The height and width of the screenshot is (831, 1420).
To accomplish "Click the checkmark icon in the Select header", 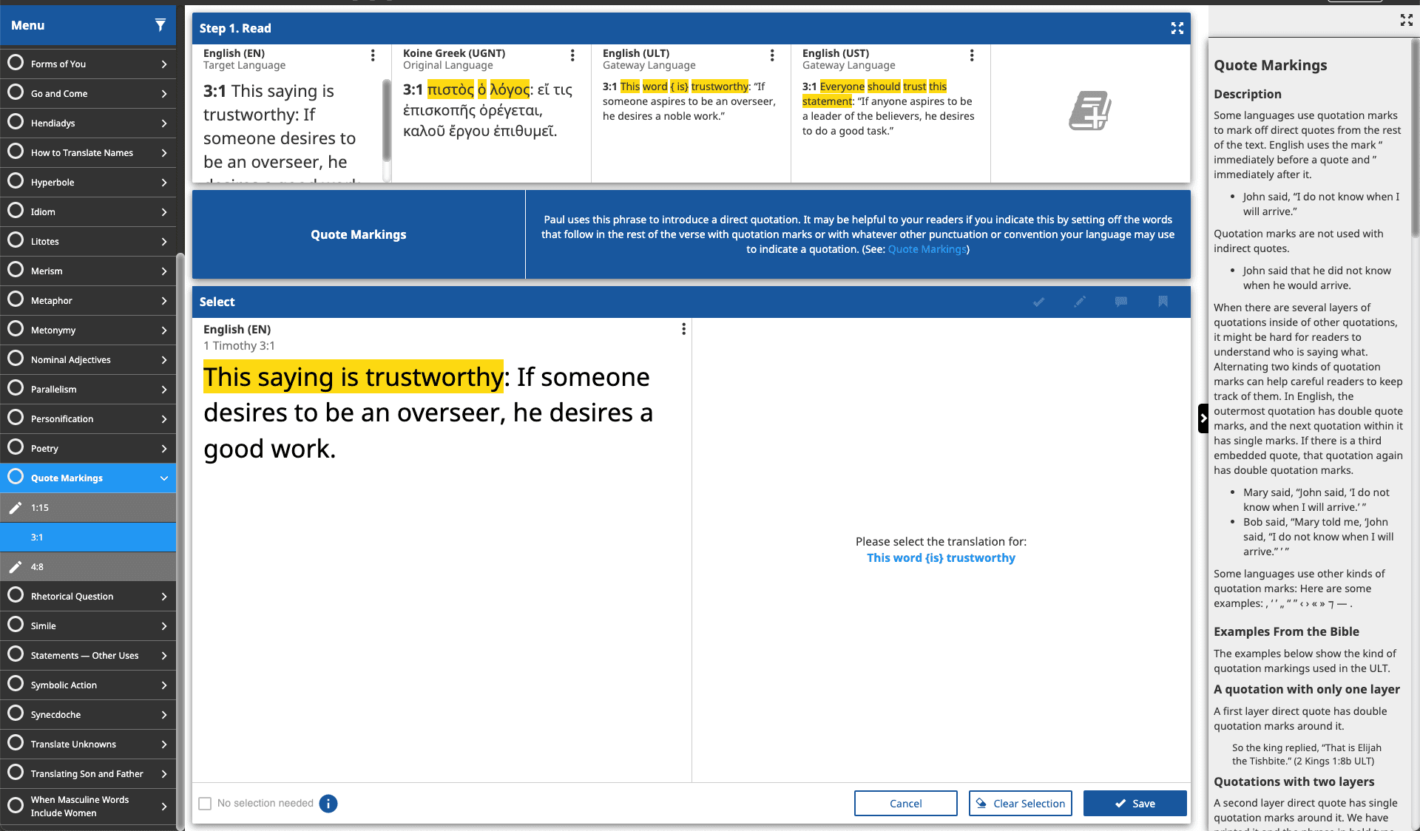I will click(x=1038, y=302).
